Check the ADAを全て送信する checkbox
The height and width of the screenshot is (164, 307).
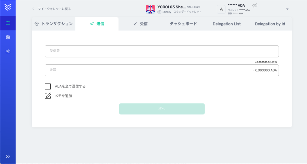pyautogui.click(x=48, y=86)
